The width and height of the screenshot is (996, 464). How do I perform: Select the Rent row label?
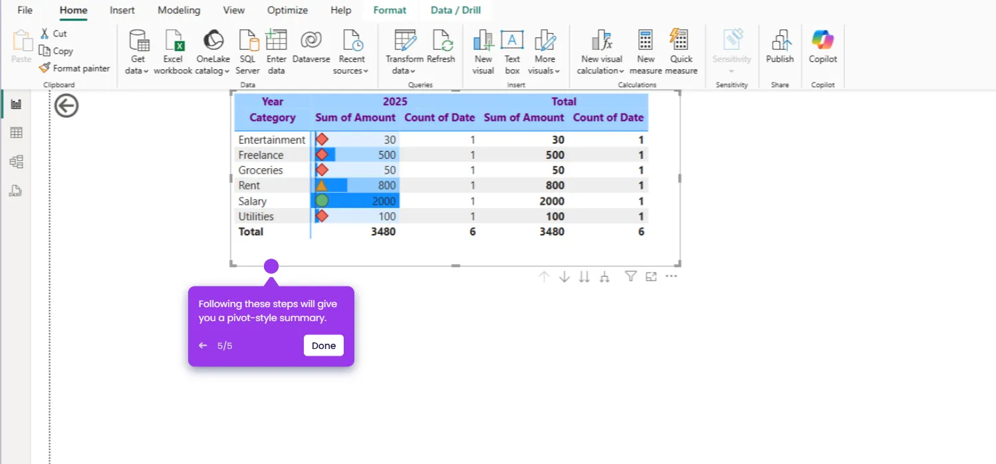click(x=249, y=185)
